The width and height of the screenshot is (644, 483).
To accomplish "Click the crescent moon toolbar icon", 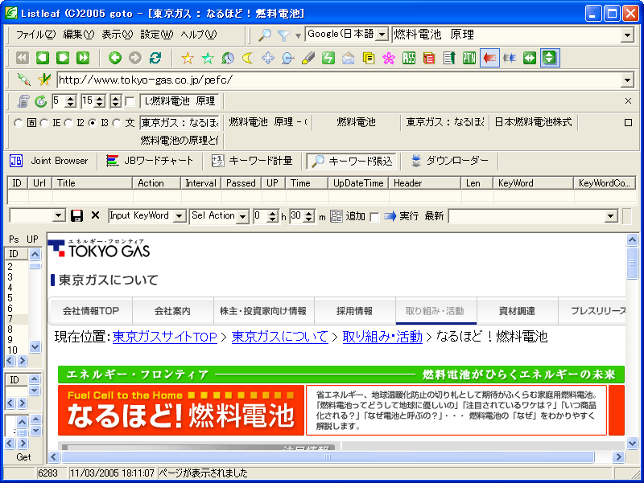I will pos(248,58).
